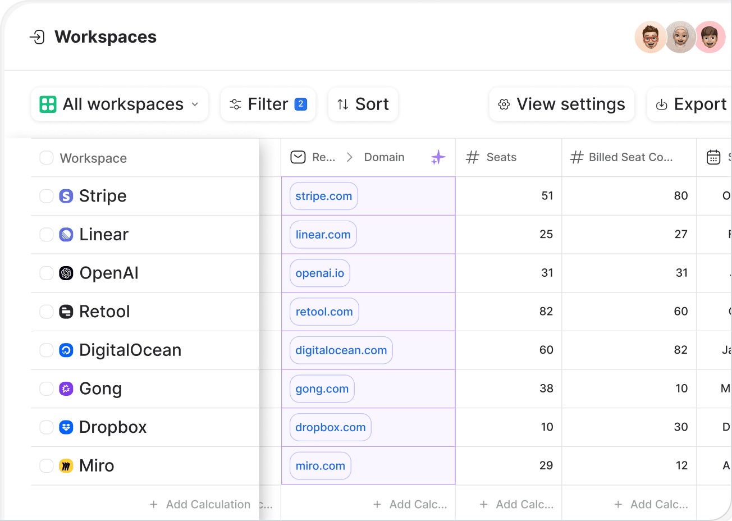Click the hash icon beside Seats

click(x=473, y=157)
